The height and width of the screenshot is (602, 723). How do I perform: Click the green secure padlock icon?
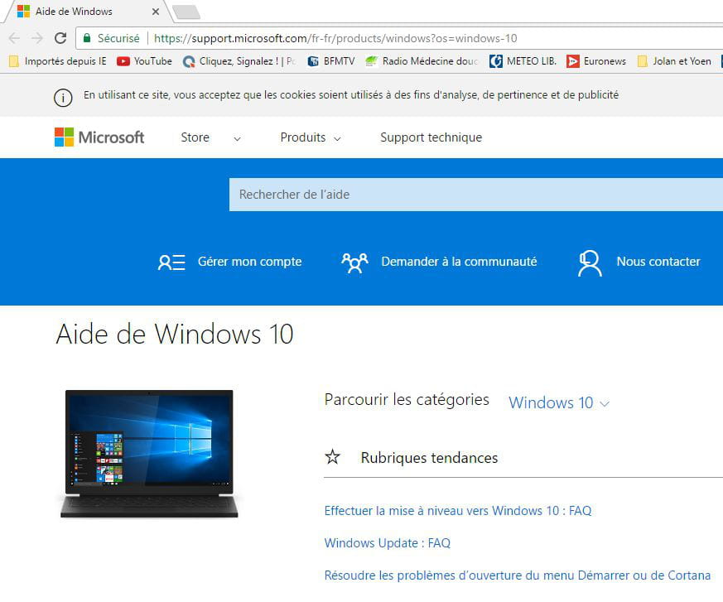click(x=87, y=38)
